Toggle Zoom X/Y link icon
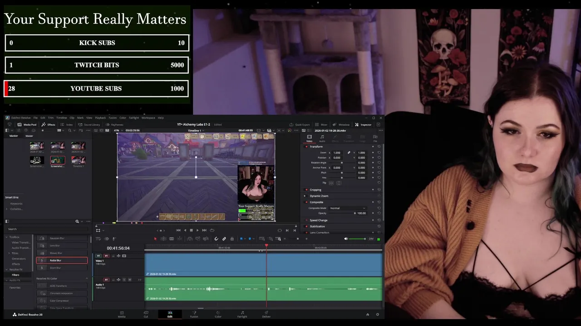 [349, 153]
